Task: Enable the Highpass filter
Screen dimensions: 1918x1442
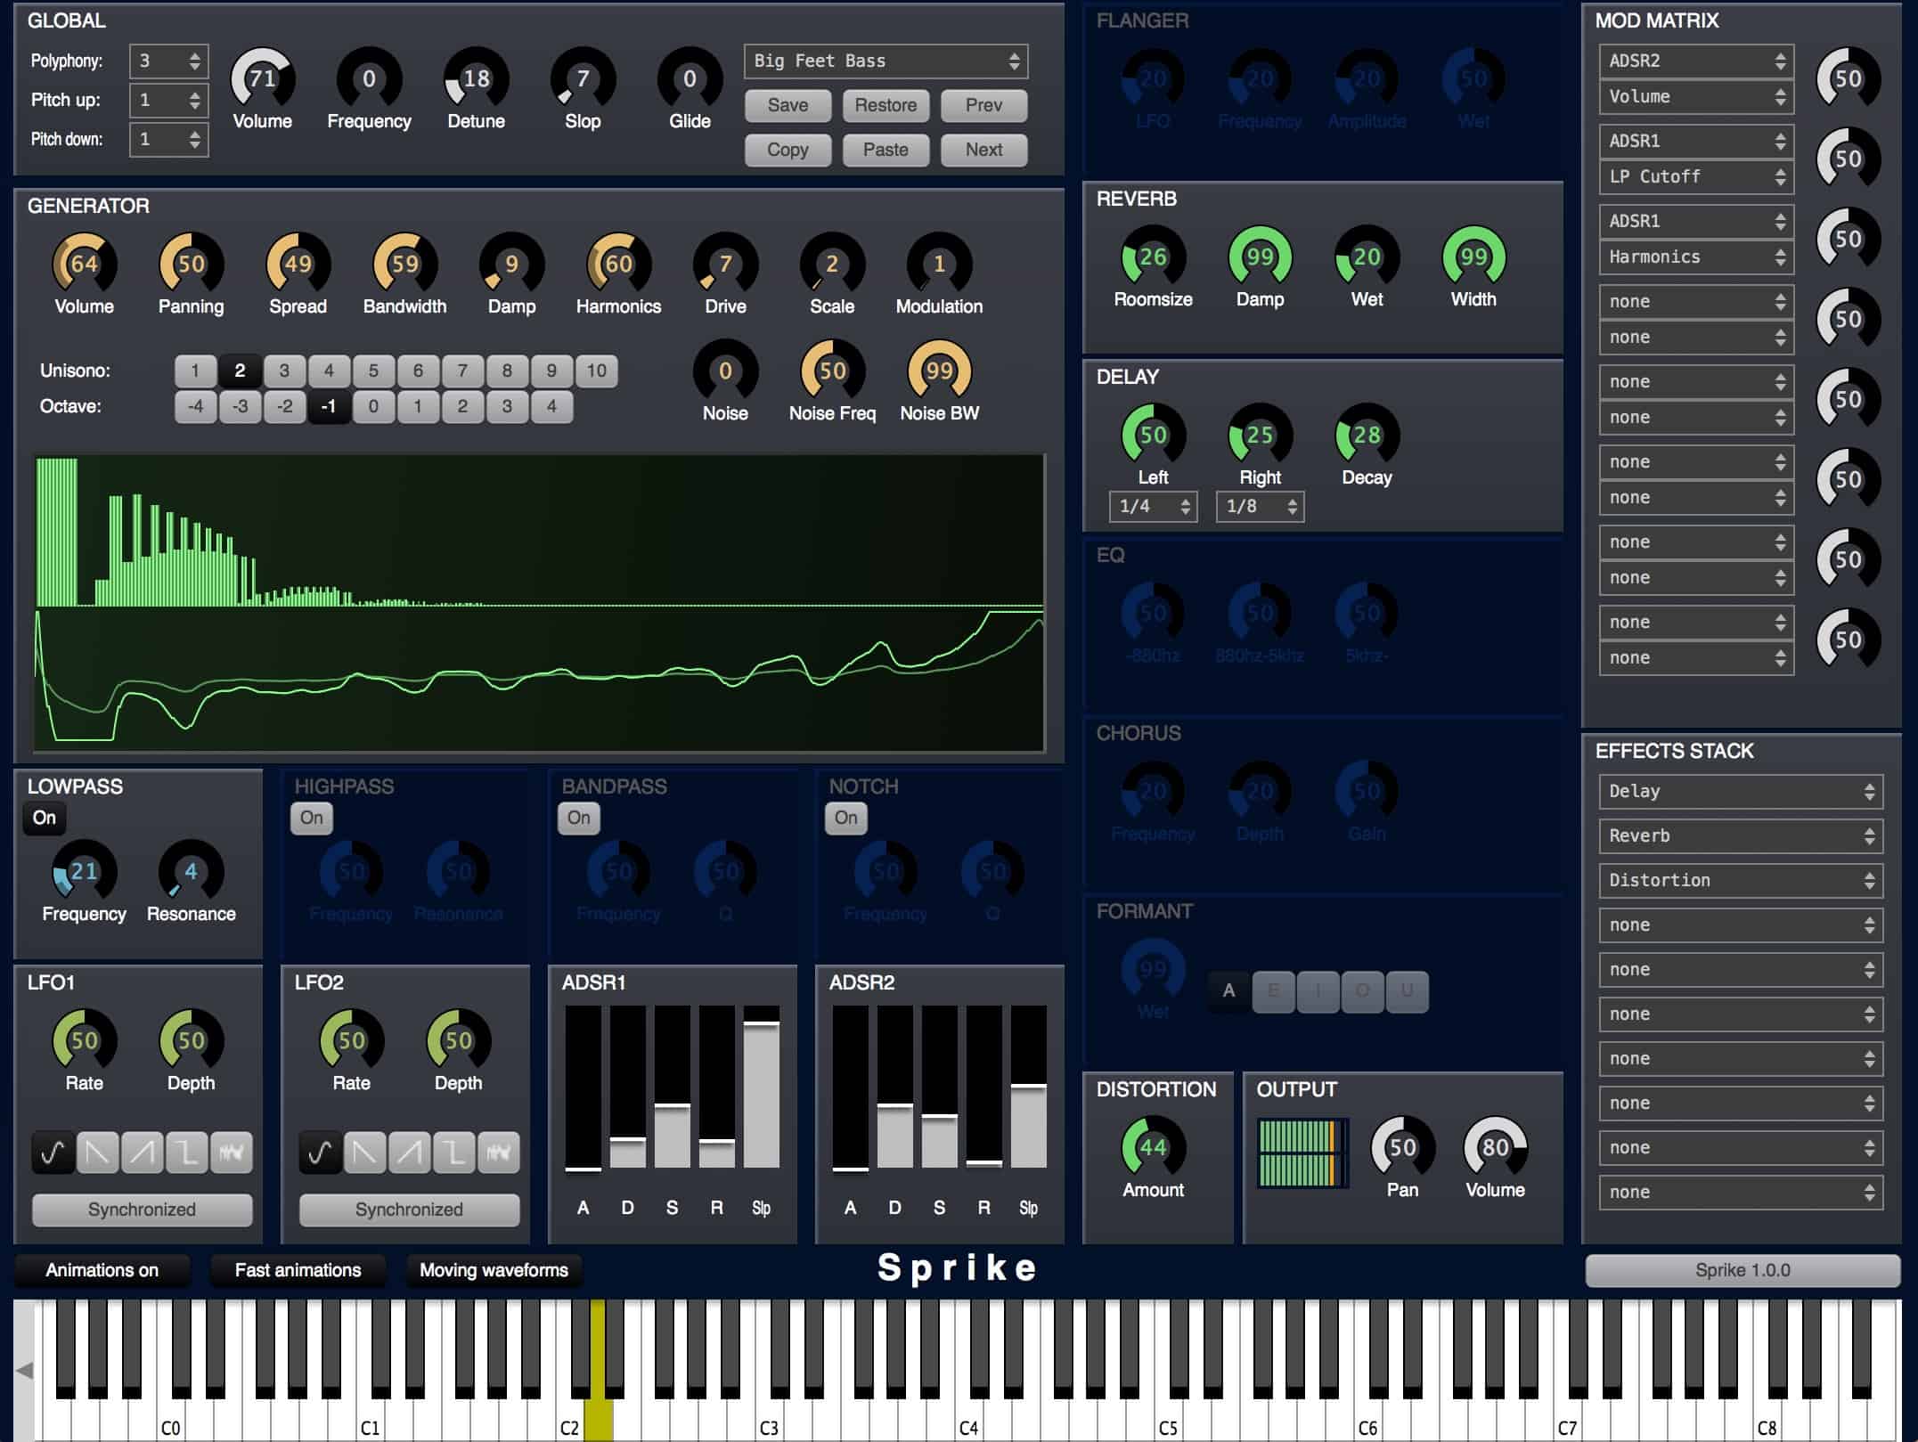Action: click(x=312, y=818)
